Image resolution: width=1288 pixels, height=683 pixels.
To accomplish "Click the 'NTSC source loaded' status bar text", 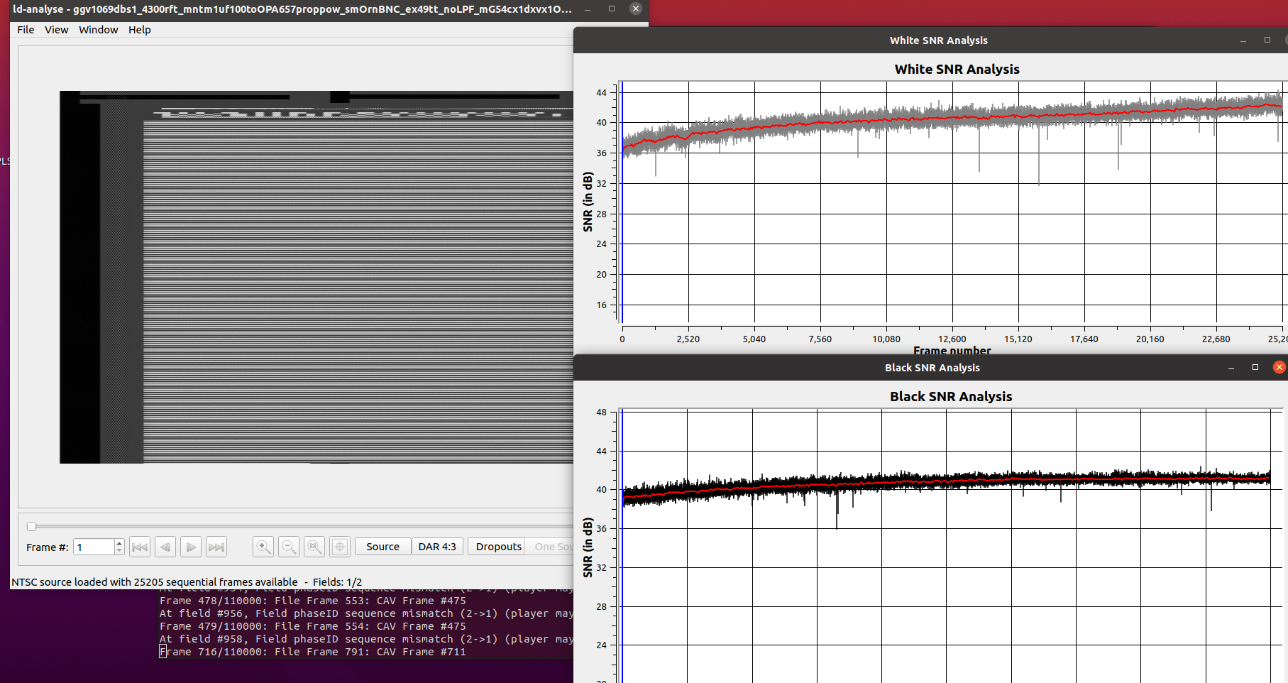I will 154,582.
